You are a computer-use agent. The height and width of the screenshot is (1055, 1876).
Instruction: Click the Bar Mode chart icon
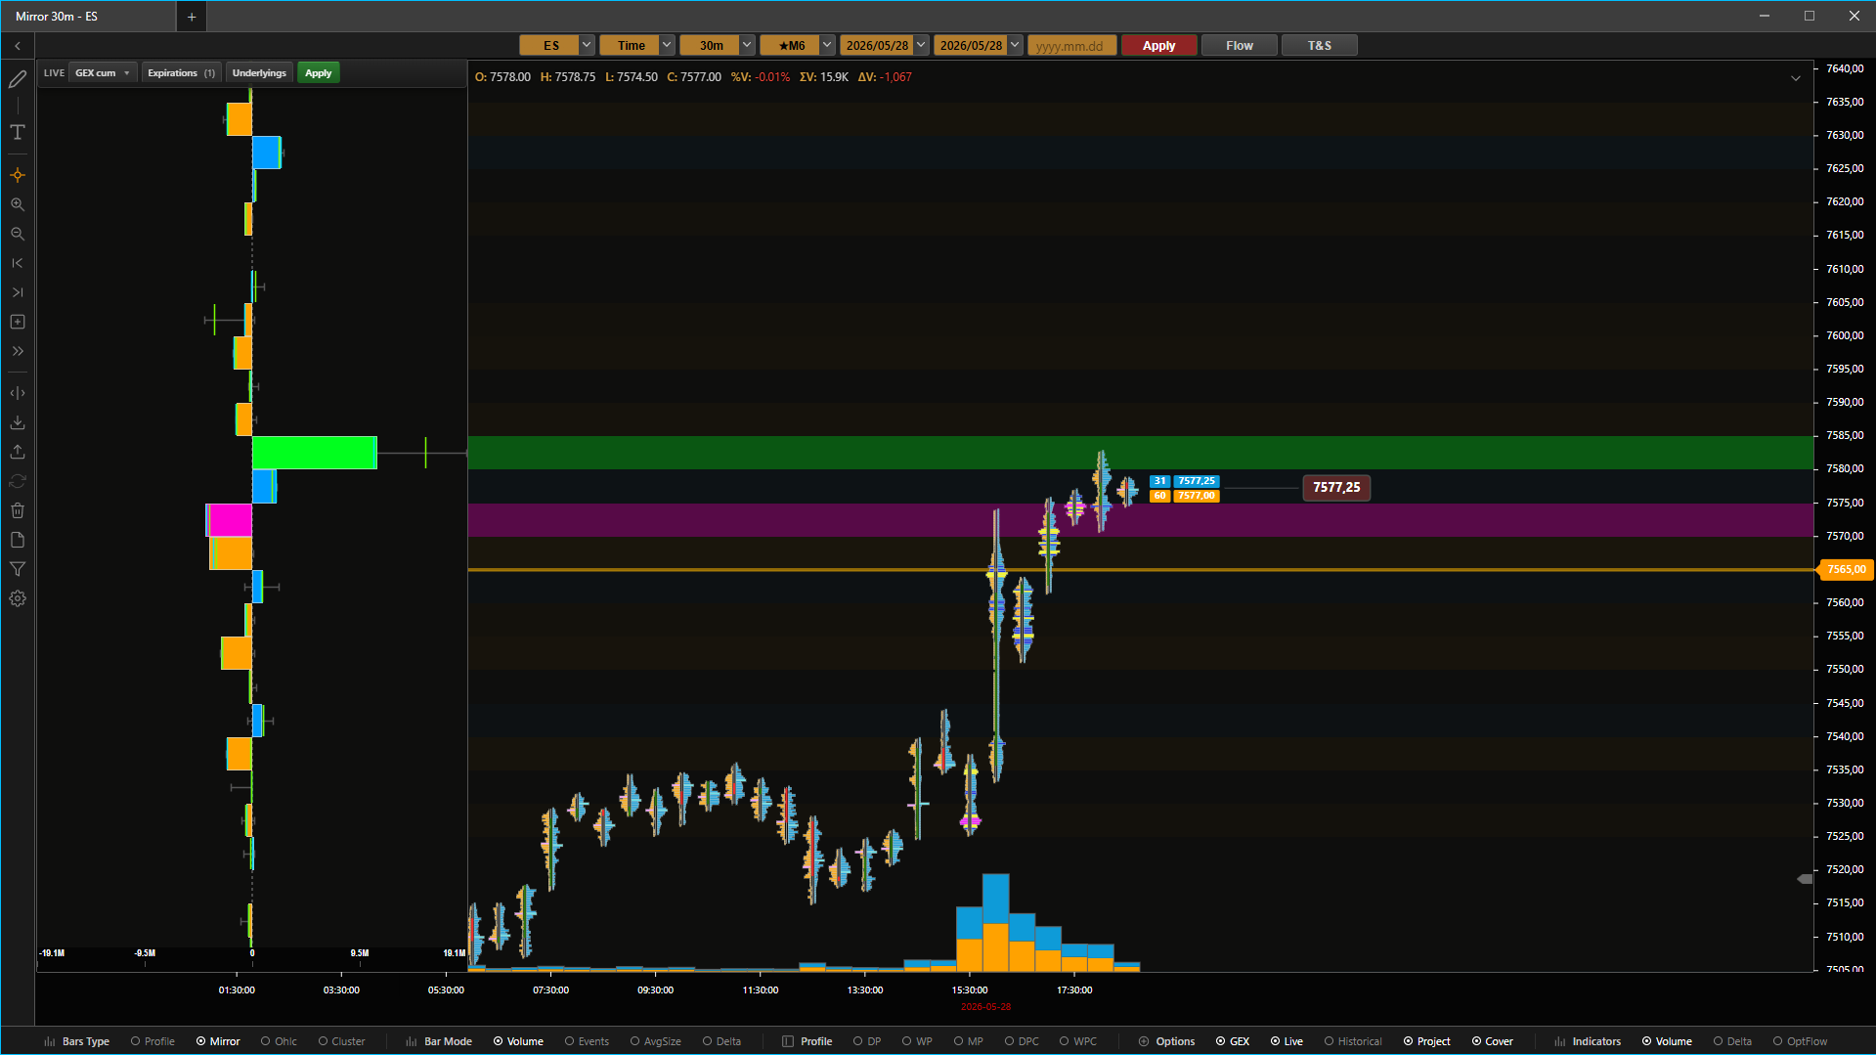(x=412, y=1041)
